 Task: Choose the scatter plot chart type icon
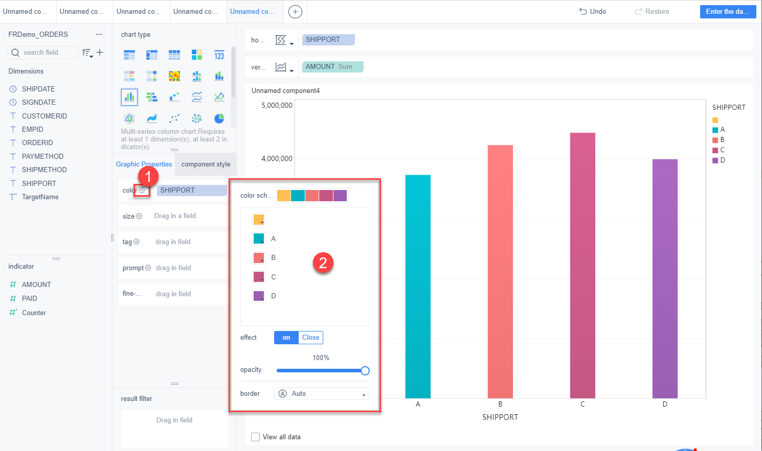tap(174, 118)
